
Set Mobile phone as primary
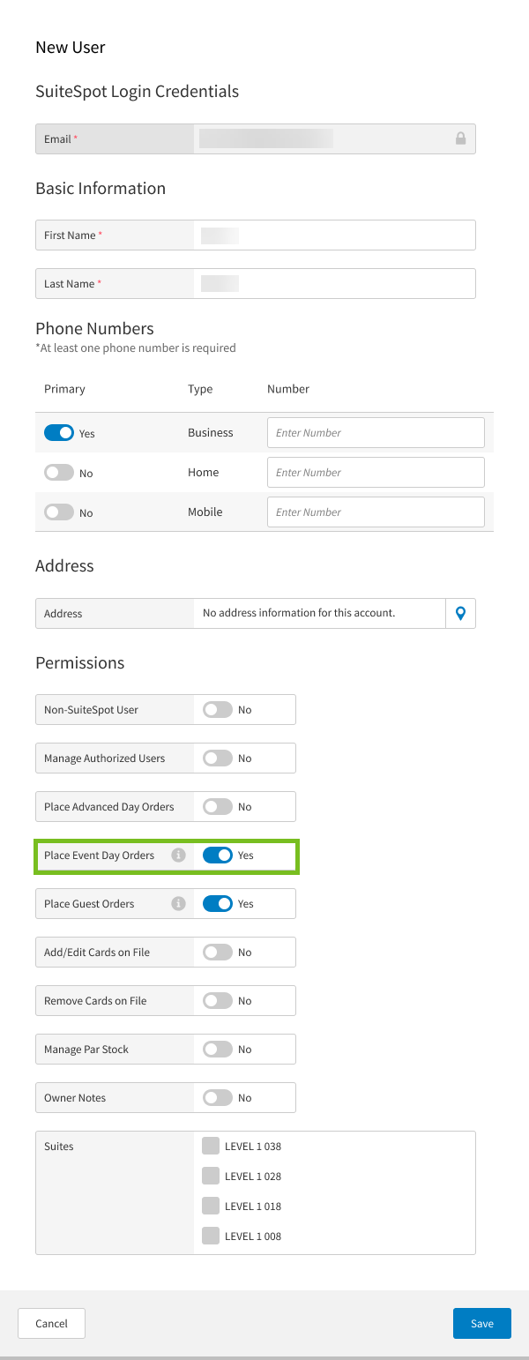pyautogui.click(x=60, y=512)
